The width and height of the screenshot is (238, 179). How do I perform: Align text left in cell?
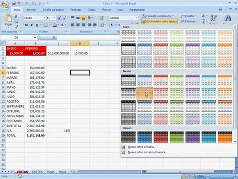tap(72, 25)
